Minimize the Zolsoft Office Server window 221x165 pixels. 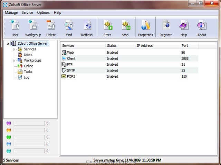193,3
